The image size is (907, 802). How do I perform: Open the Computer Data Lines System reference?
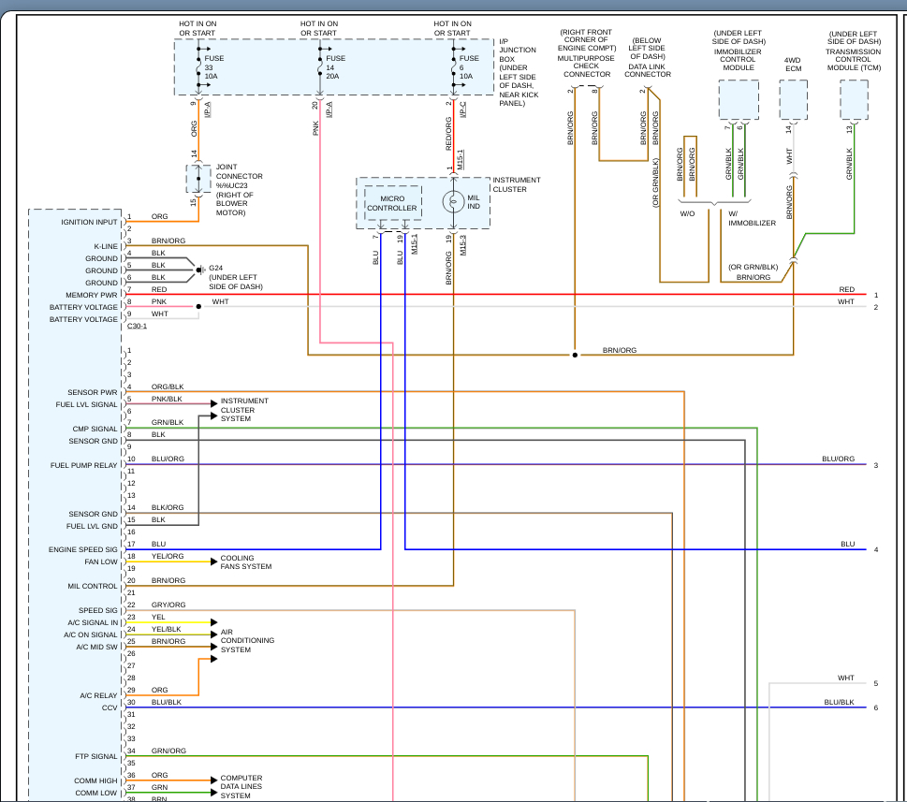(241, 787)
